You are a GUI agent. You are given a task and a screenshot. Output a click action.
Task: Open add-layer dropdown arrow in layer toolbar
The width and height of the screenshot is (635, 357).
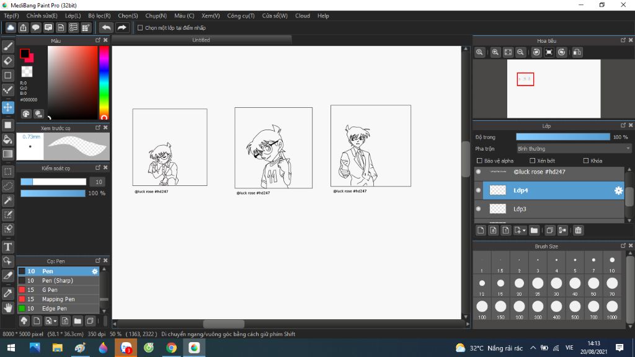point(524,231)
